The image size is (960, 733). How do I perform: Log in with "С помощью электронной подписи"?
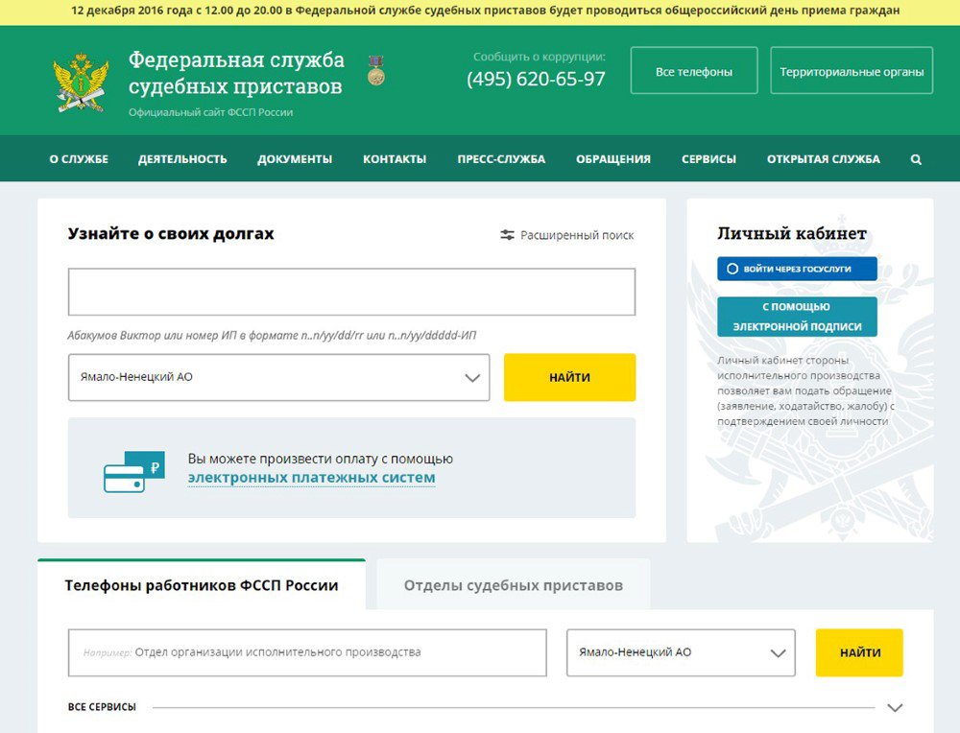coord(797,317)
